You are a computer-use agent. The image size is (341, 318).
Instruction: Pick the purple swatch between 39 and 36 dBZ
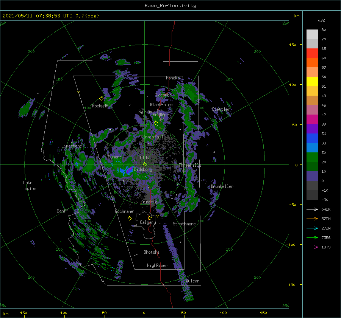tap(312, 129)
